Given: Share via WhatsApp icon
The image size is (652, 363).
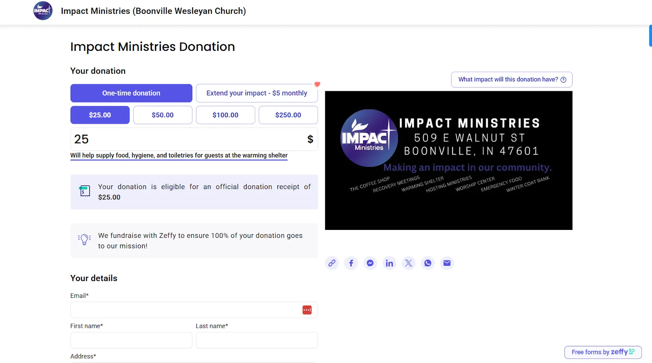Looking at the screenshot, I should pyautogui.click(x=428, y=263).
